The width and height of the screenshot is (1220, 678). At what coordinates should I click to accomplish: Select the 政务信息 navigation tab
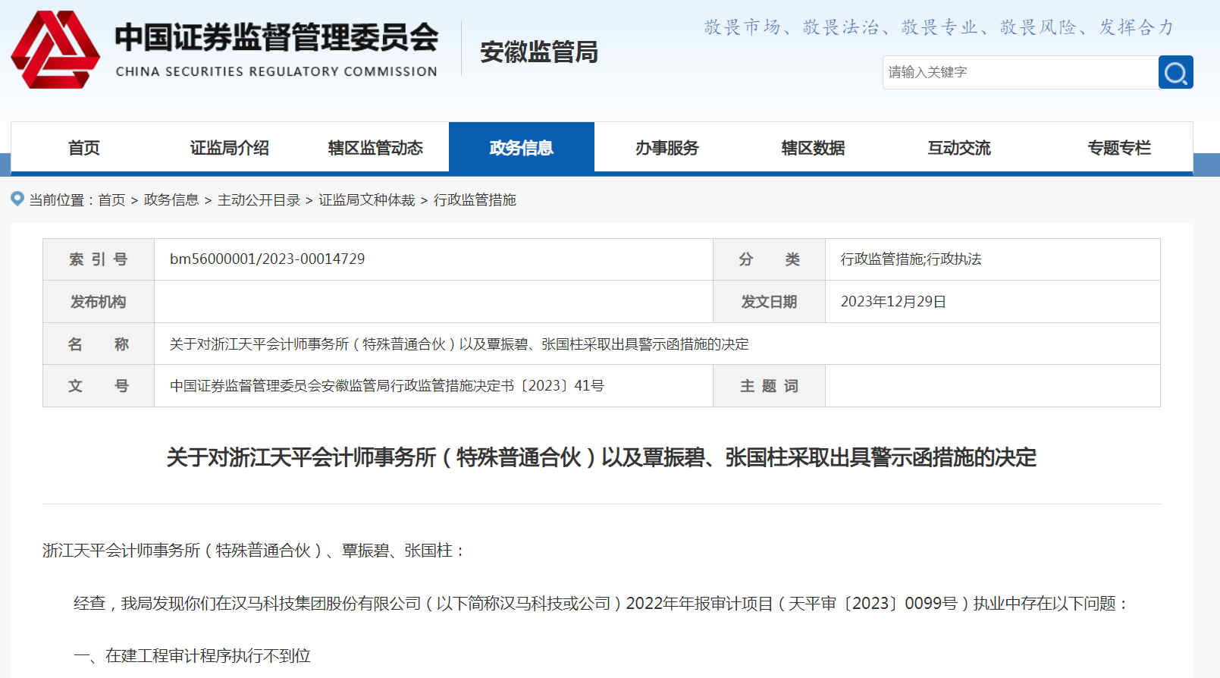tap(522, 148)
